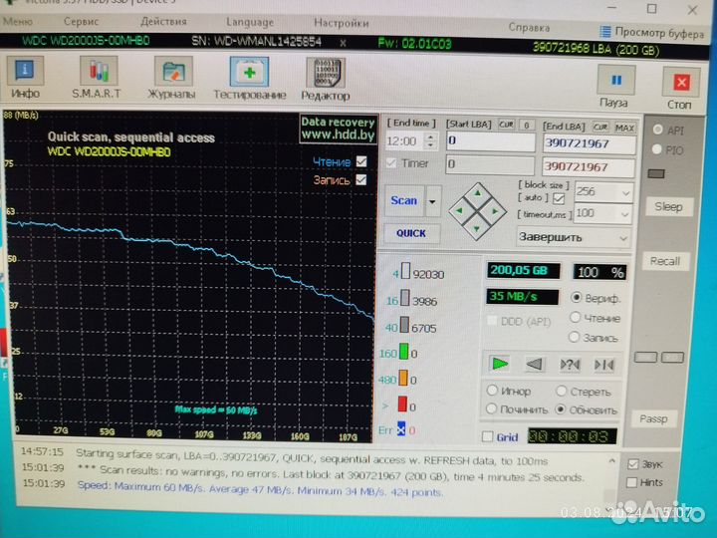Click the Scan button
Image resolution: width=717 pixels, height=538 pixels.
404,201
